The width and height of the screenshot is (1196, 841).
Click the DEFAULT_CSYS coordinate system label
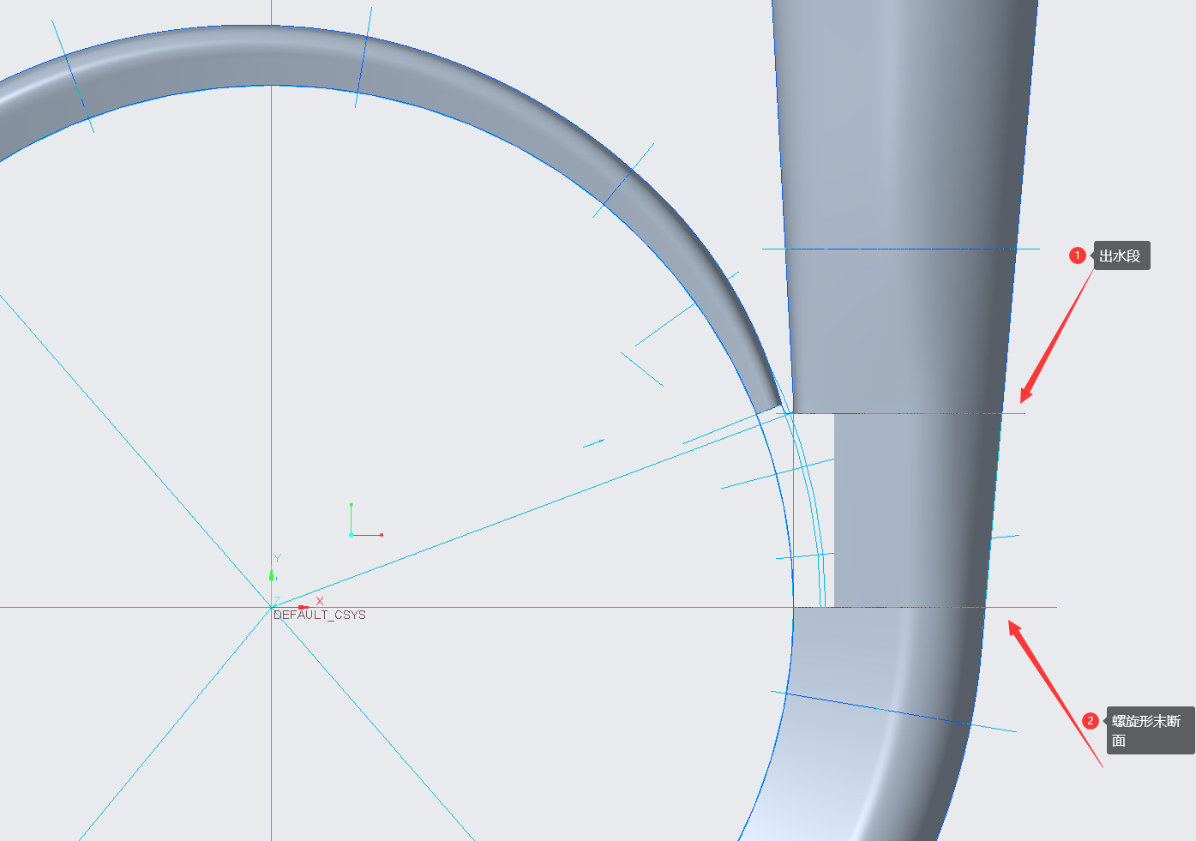[x=320, y=616]
